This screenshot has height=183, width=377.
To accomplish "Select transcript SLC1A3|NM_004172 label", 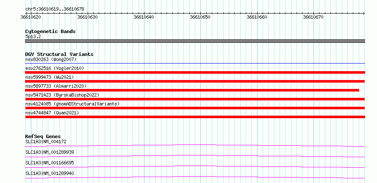I will (x=46, y=141).
